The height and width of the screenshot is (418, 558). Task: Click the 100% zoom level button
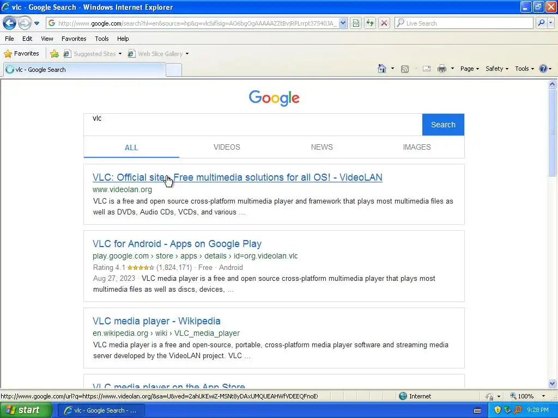(522, 396)
